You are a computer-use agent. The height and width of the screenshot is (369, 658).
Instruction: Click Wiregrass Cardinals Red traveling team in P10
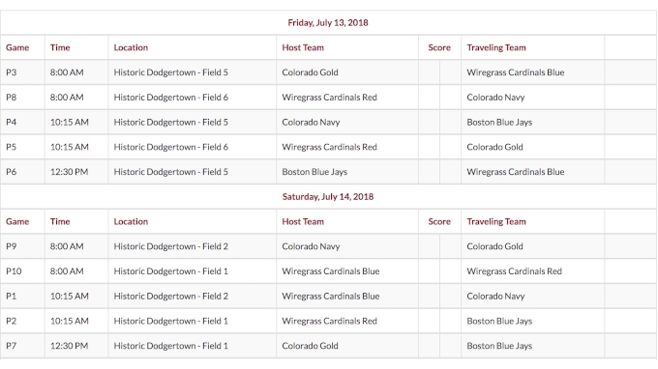point(514,271)
